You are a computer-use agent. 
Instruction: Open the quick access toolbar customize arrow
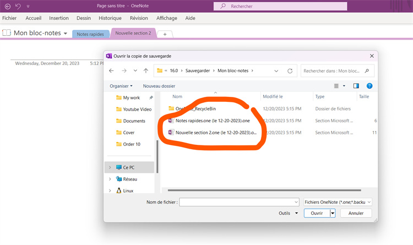[28, 6]
